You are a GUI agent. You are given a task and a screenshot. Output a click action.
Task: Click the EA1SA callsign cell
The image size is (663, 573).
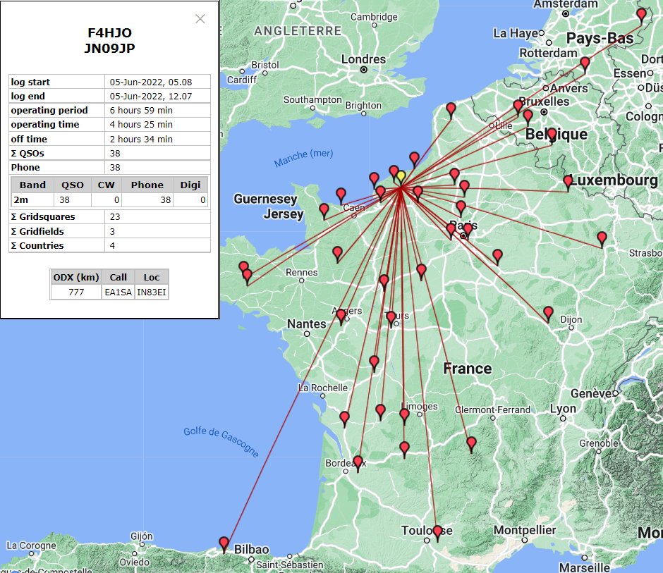click(118, 292)
